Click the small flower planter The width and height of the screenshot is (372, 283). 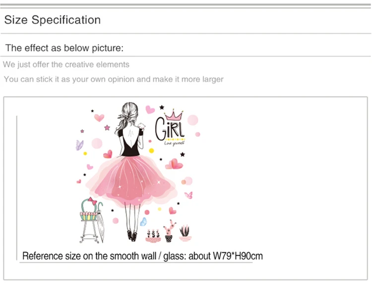[153, 236]
